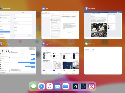Switch to the Beállítások app card
The width and height of the screenshot is (125, 93).
coord(18,25)
